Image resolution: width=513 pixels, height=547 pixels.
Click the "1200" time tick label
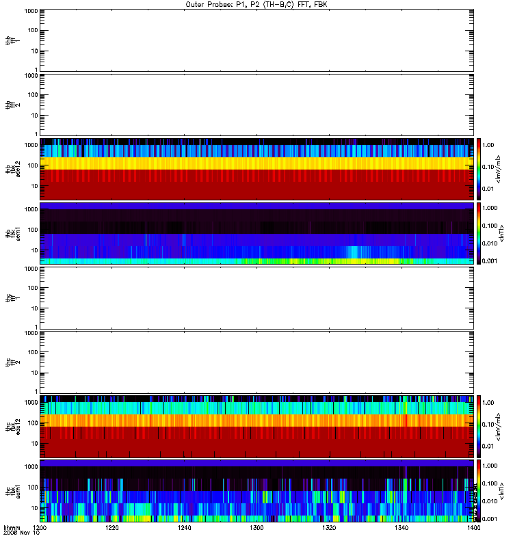click(x=40, y=527)
